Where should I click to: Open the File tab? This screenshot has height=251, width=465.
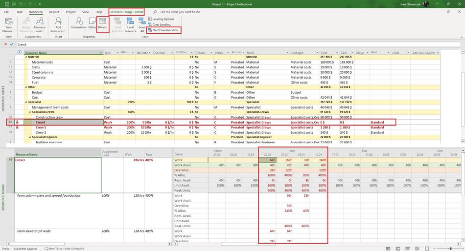coord(6,12)
